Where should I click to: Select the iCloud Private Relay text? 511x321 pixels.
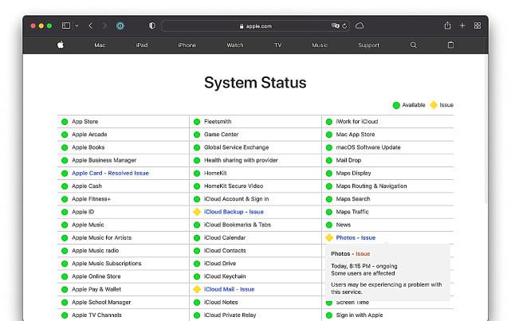(230, 315)
